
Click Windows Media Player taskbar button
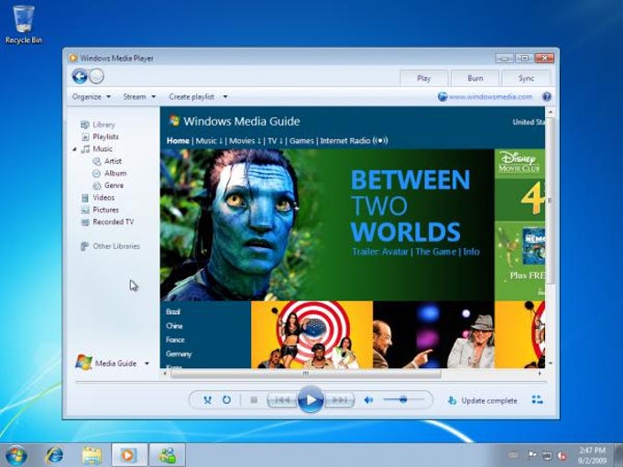tap(128, 455)
